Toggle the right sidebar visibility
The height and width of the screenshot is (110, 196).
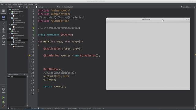[195, 108]
